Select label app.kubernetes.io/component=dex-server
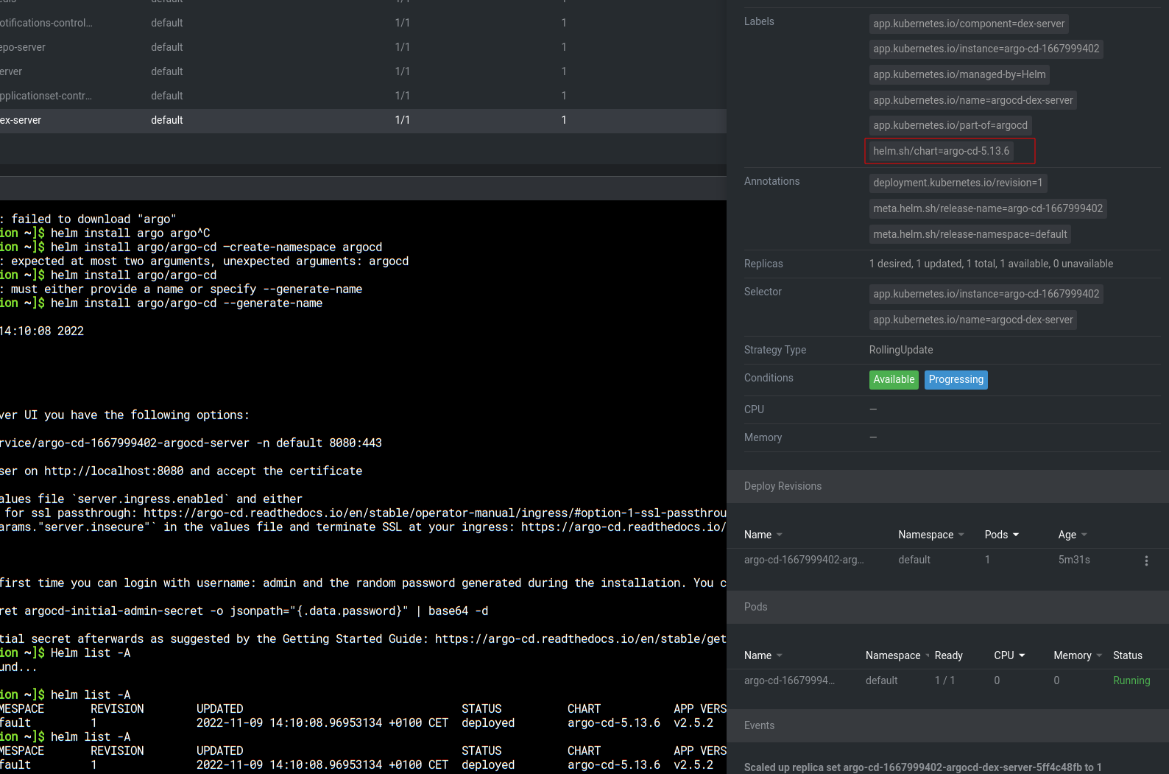The width and height of the screenshot is (1169, 774). point(969,24)
